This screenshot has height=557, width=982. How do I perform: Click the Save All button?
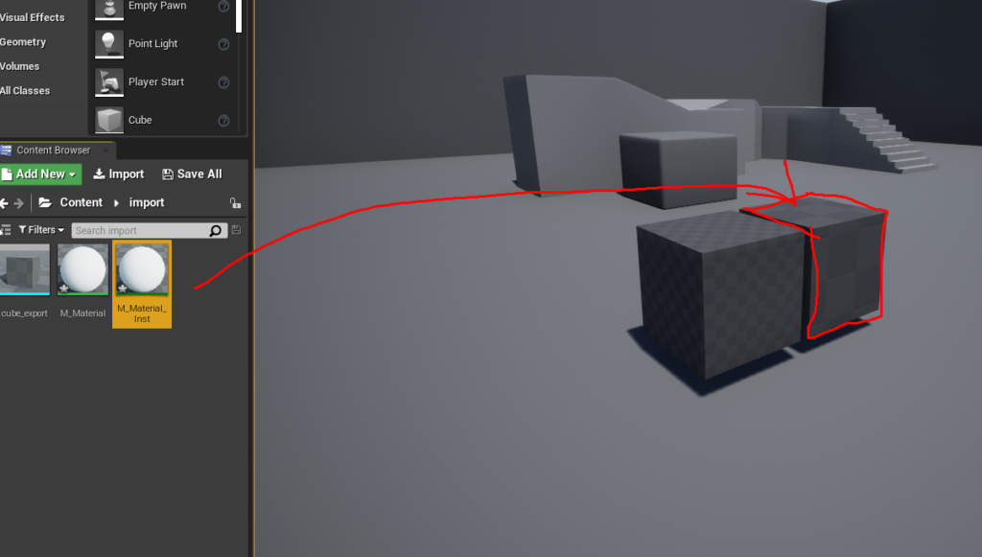pos(192,174)
